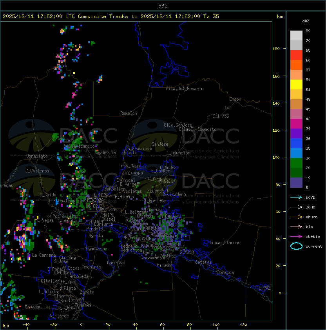Click the 'Clla.SanJose' map label
326x330 pixels.
tap(178, 125)
